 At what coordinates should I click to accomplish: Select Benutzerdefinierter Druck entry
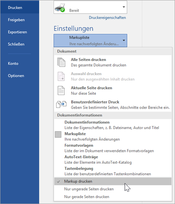(113, 105)
